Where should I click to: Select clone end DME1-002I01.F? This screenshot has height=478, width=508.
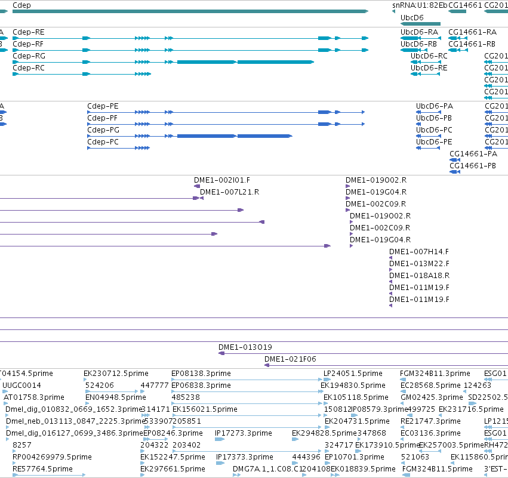[222, 180]
